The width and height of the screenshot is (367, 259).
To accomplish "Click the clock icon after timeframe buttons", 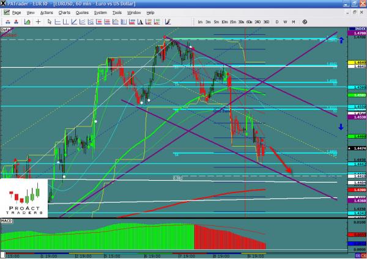I will (x=304, y=21).
